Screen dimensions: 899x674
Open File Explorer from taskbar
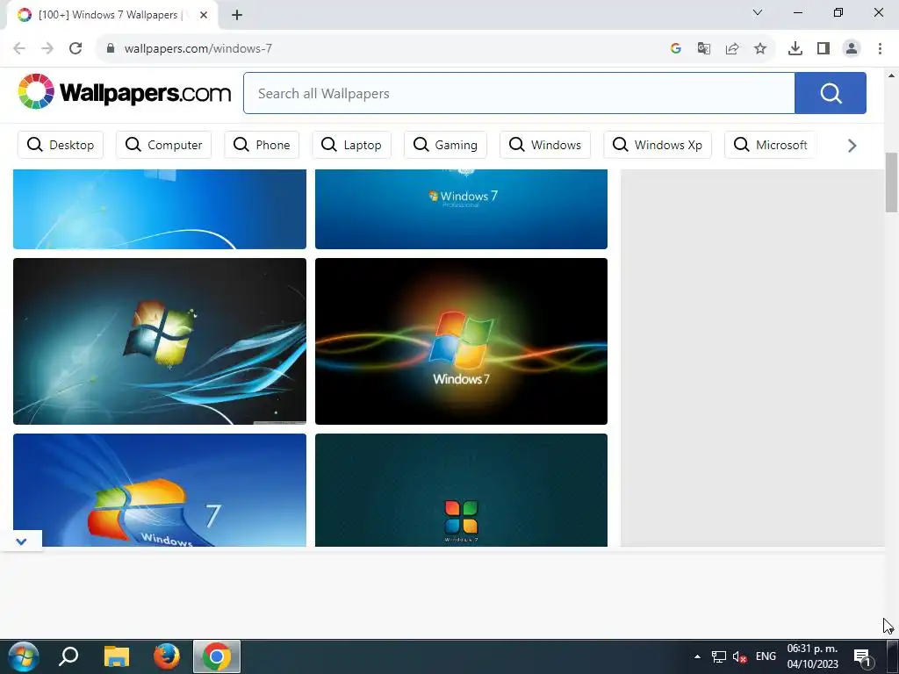point(117,656)
